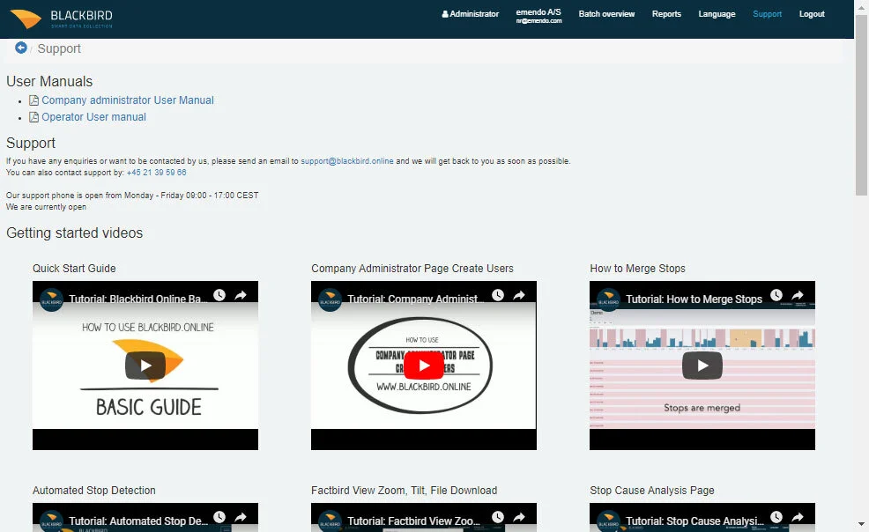Click Watch later on Quick Start Guide video
The width and height of the screenshot is (869, 532).
click(x=219, y=295)
